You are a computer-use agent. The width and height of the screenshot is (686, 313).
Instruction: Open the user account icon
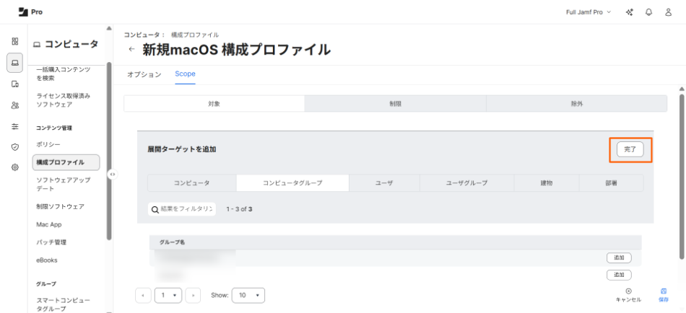(x=669, y=12)
